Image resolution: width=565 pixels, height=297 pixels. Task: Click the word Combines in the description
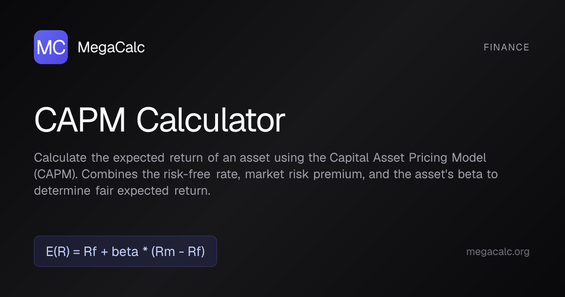pos(111,174)
